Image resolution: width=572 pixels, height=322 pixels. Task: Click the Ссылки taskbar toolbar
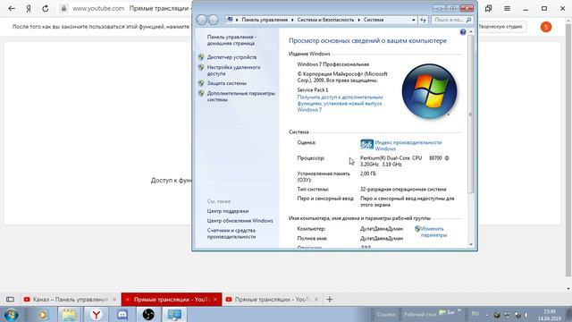click(x=385, y=314)
